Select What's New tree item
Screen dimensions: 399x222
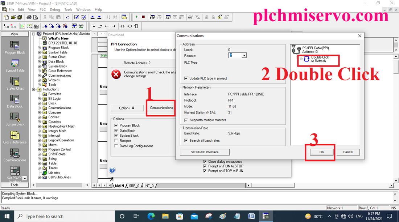tap(58, 38)
